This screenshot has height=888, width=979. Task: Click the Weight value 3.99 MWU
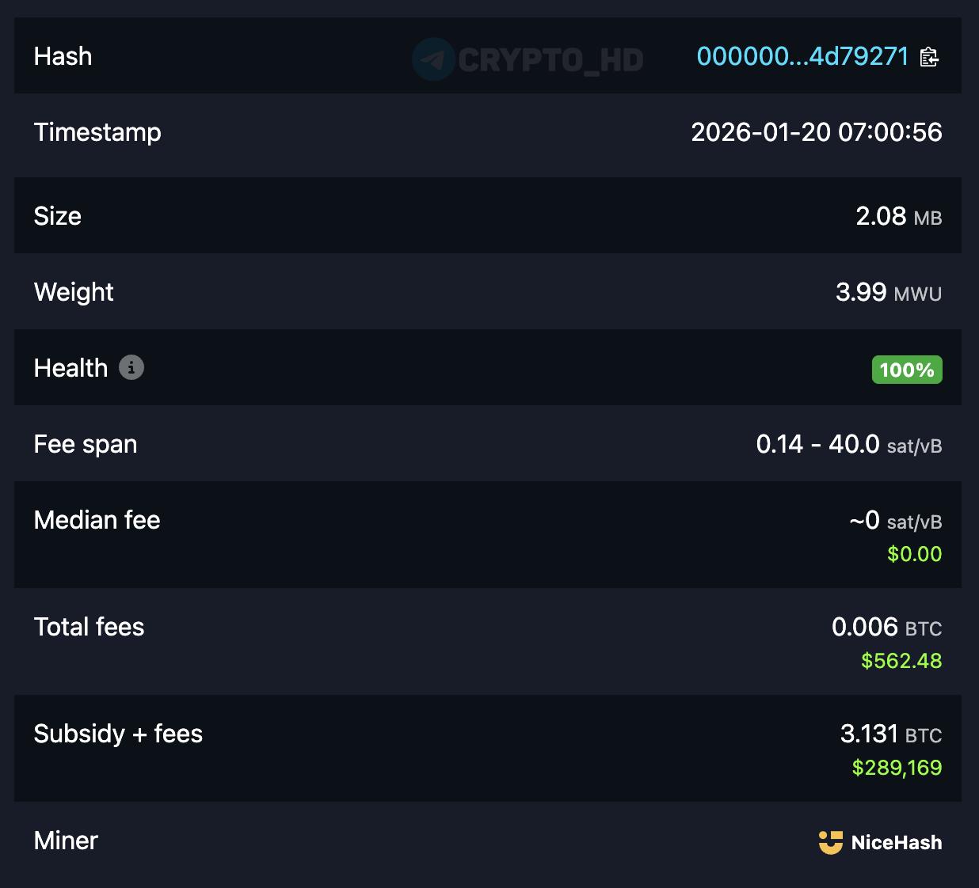point(889,292)
